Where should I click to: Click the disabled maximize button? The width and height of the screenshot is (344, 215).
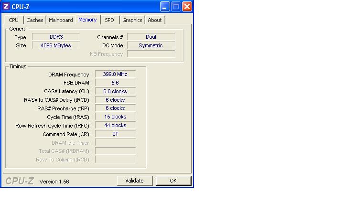(x=176, y=6)
